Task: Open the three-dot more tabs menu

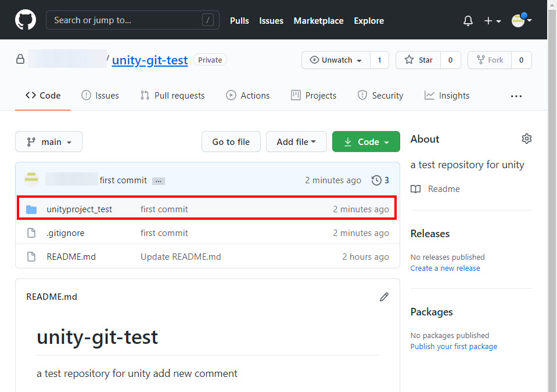Action: pyautogui.click(x=516, y=96)
